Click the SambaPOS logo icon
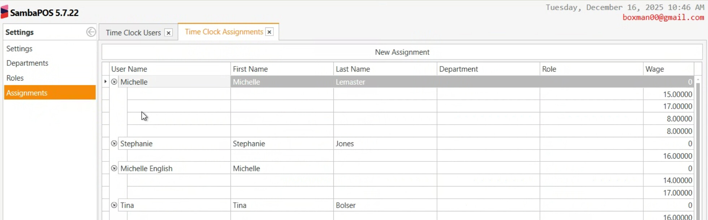This screenshot has width=708, height=220. (4, 12)
